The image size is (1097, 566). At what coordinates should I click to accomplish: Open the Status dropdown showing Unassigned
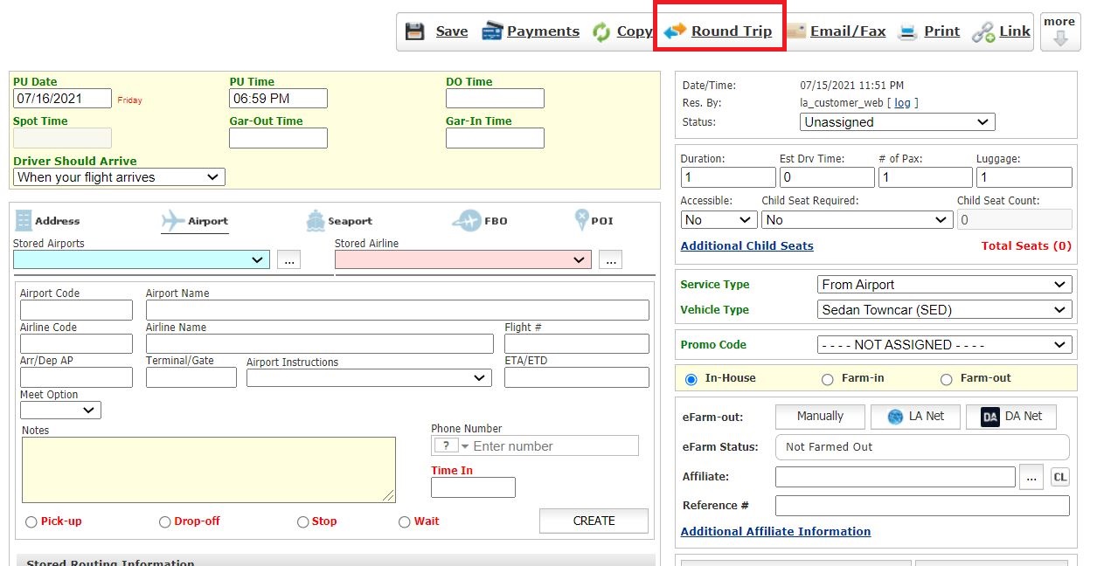pyautogui.click(x=897, y=122)
